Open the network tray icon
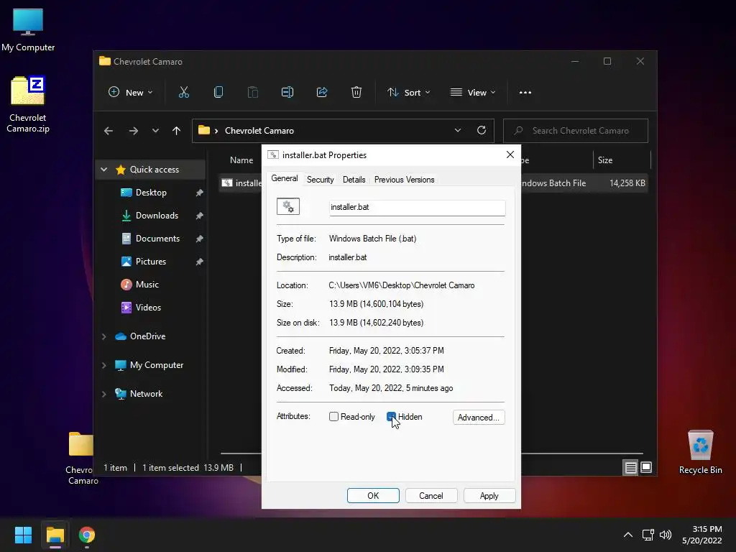Image resolution: width=736 pixels, height=552 pixels. [x=648, y=535]
